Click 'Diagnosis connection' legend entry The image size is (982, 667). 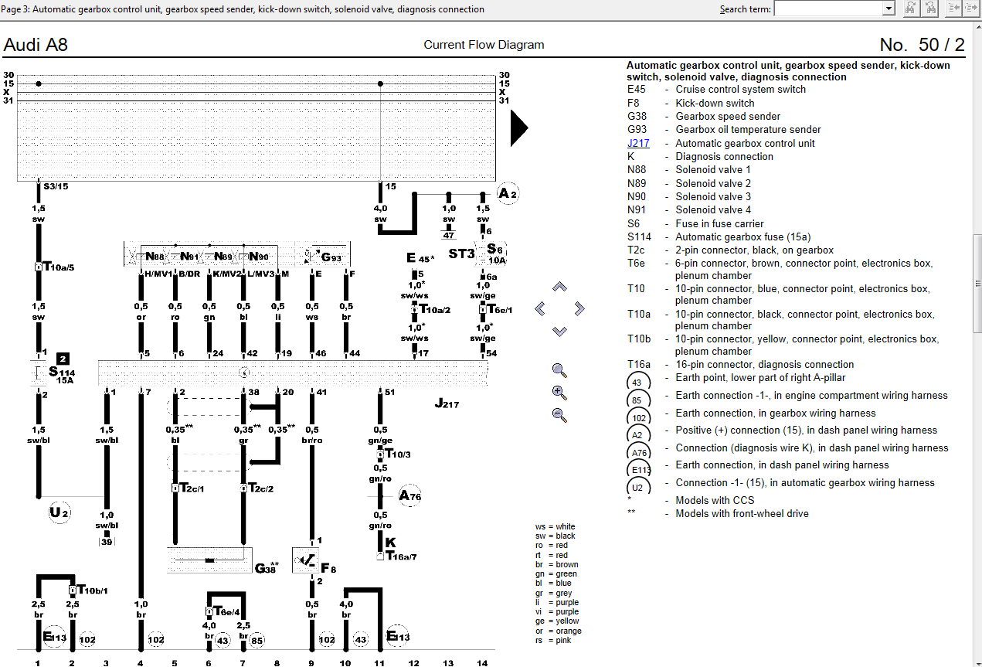pyautogui.click(x=724, y=156)
